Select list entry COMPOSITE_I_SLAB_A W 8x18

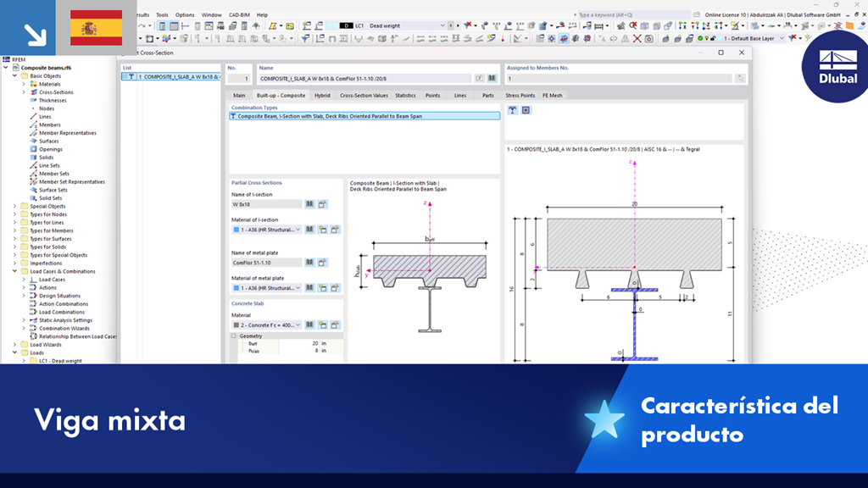[x=171, y=77]
